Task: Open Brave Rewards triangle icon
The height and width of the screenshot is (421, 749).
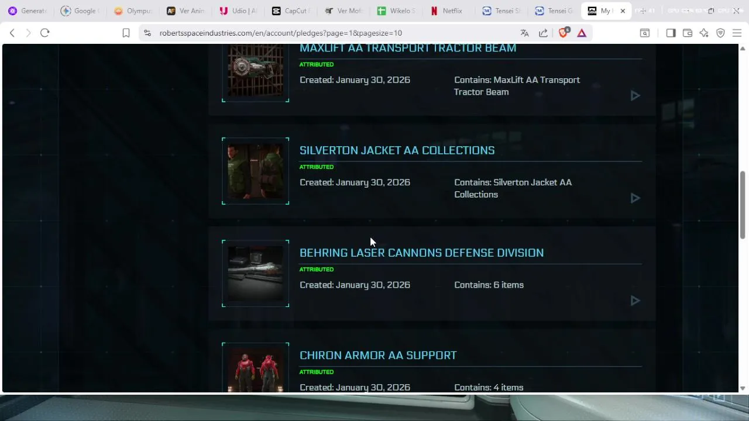Action: click(x=582, y=33)
